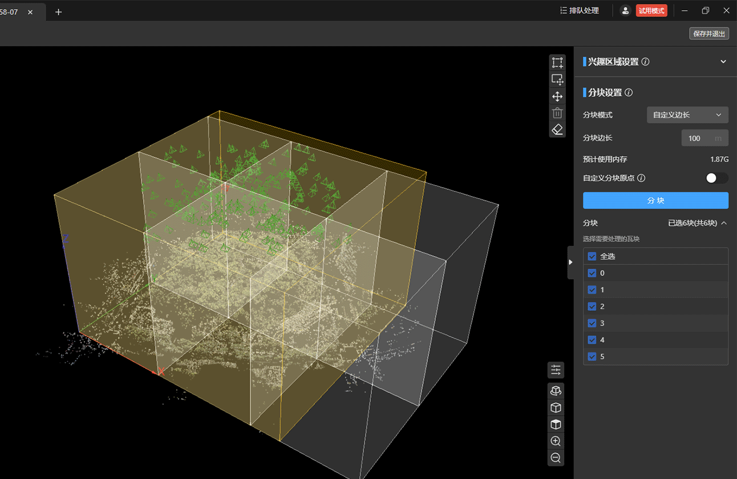Collapse the 已选6块 block list

(x=724, y=223)
